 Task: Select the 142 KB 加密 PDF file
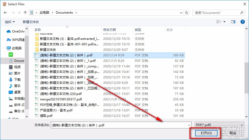[x=109, y=72]
